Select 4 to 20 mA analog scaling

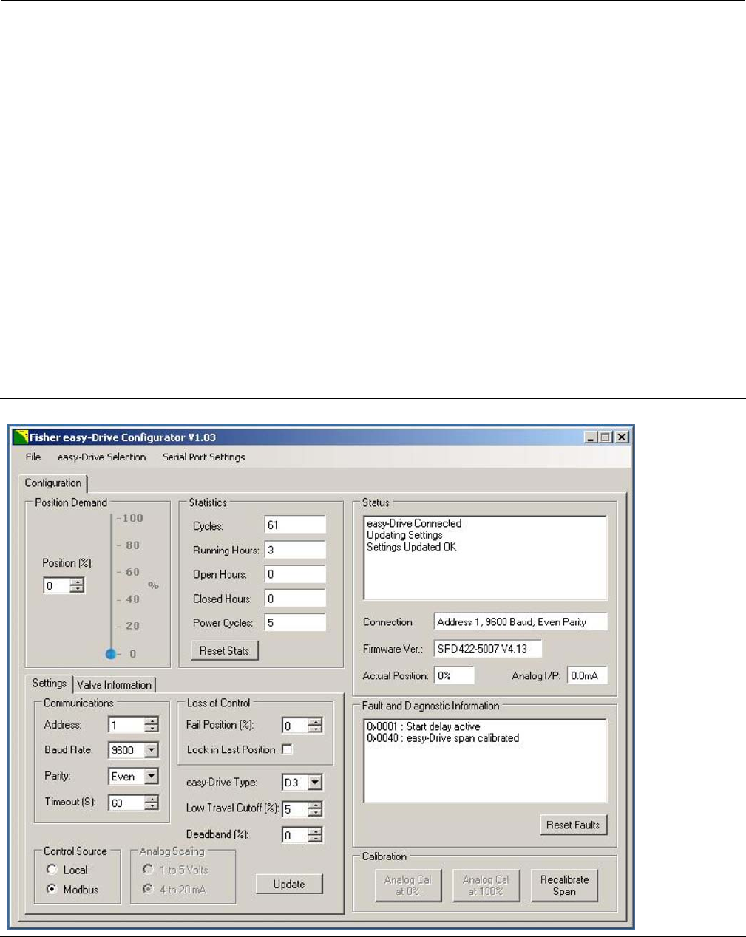tap(148, 890)
